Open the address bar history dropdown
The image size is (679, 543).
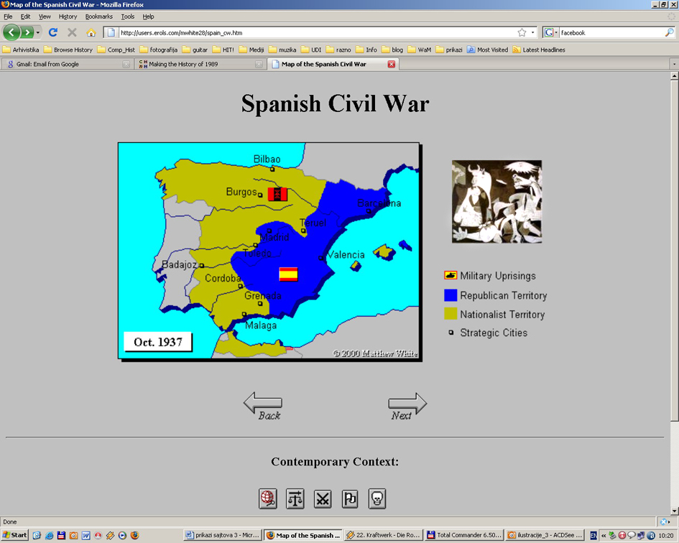pos(533,32)
